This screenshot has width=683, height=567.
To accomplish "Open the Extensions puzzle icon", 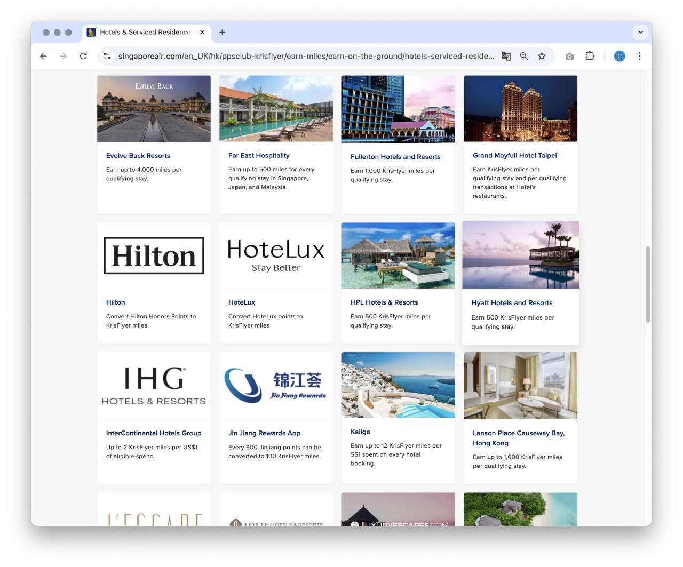I will pos(590,56).
